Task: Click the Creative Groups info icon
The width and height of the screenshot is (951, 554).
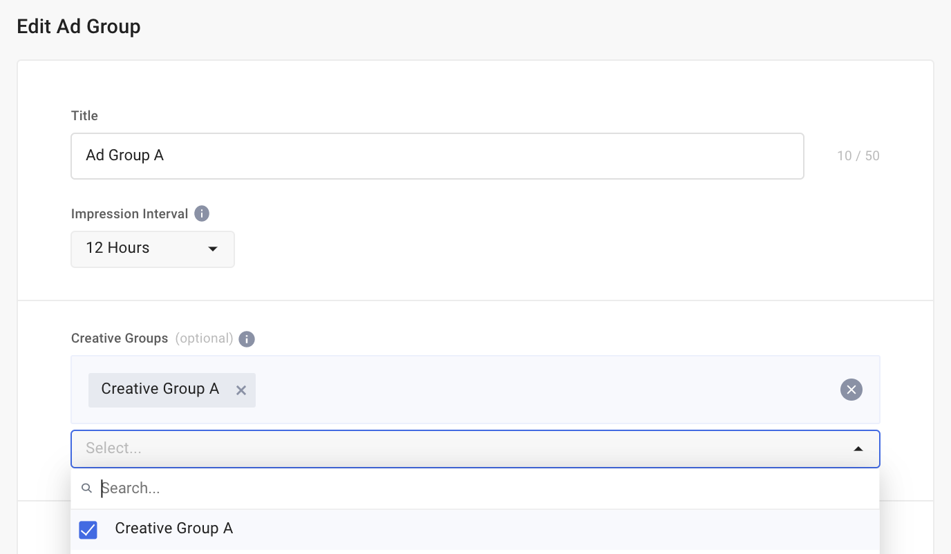Action: 247,339
